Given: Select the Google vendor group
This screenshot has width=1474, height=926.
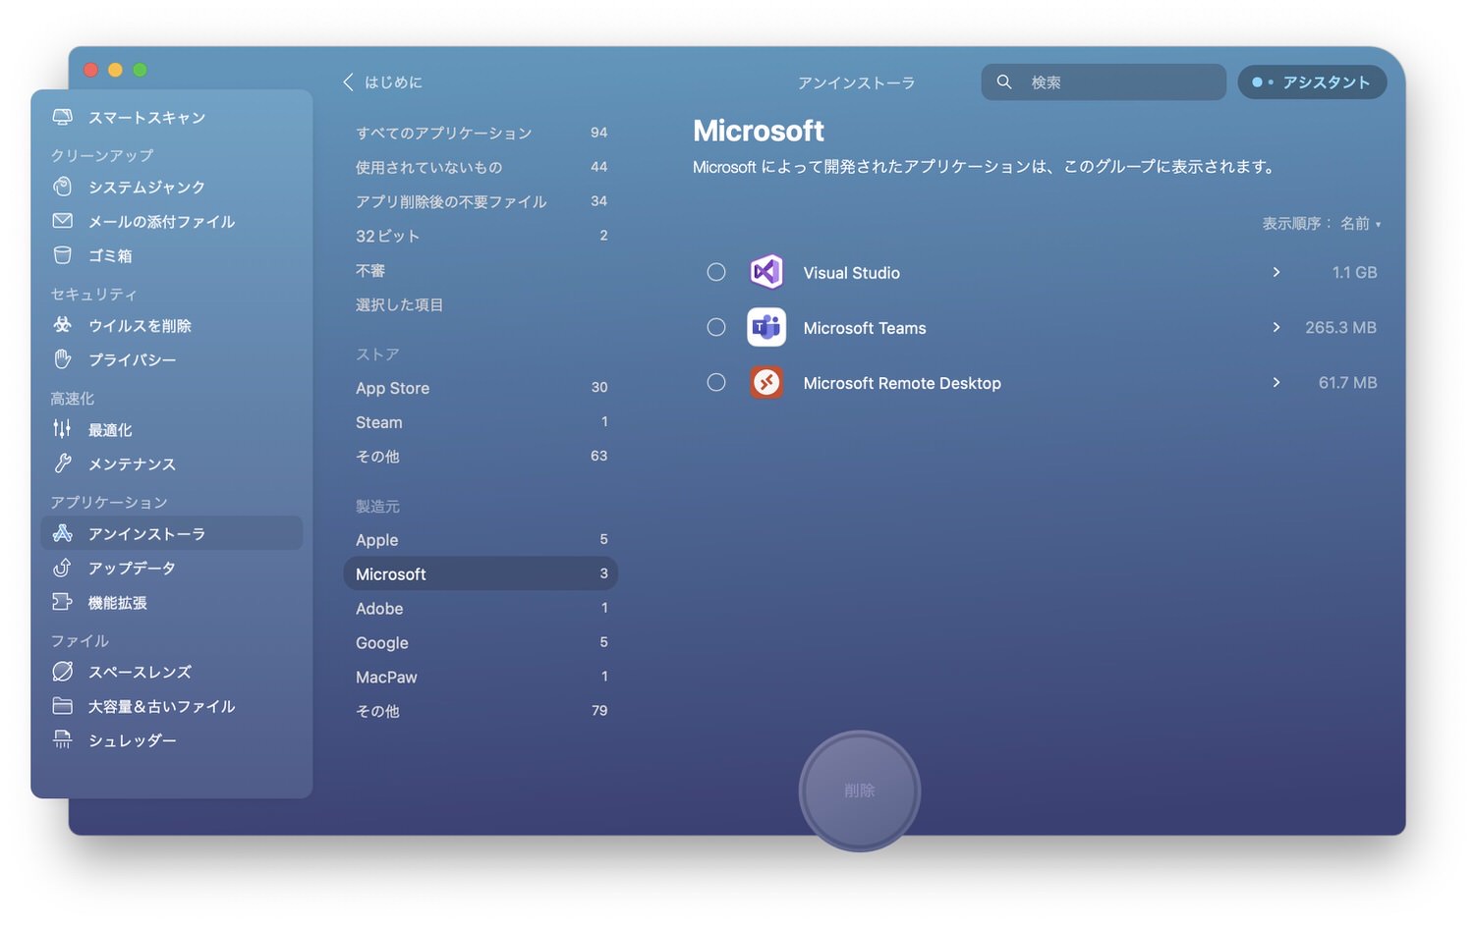Looking at the screenshot, I should [481, 643].
